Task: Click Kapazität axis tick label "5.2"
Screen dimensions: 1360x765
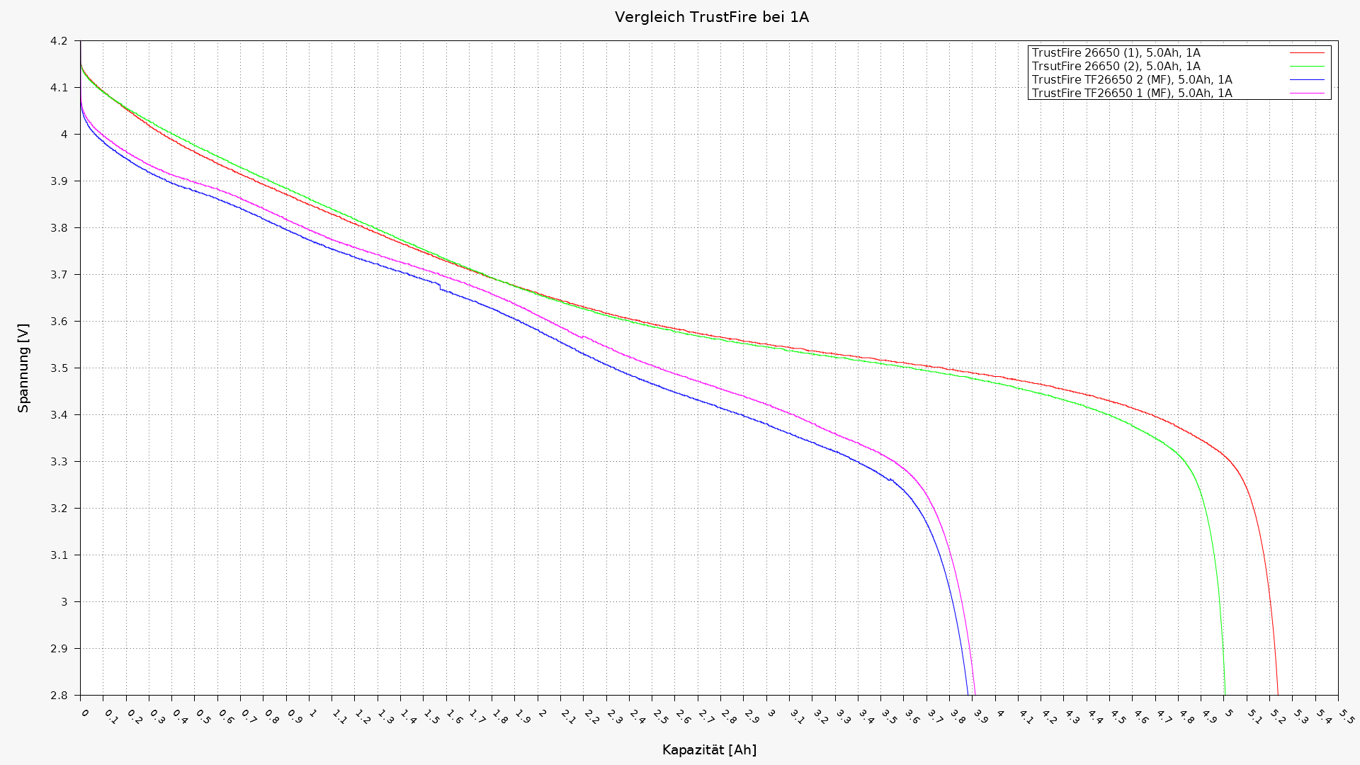Action: pyautogui.click(x=1278, y=717)
